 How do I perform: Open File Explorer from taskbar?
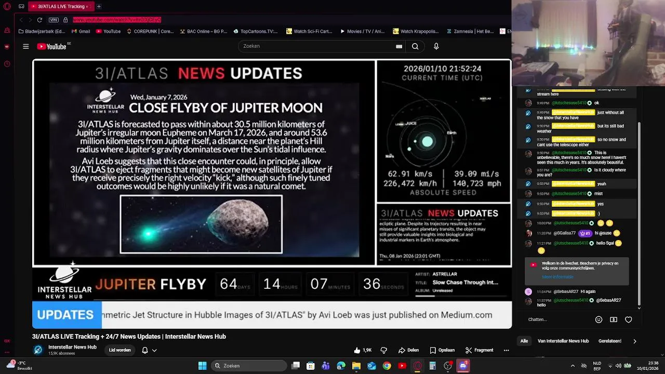(356, 366)
